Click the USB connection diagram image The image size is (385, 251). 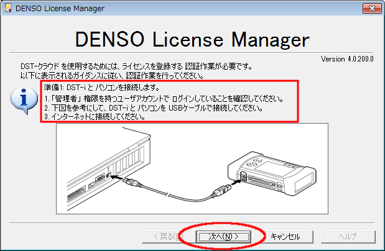coord(192,168)
